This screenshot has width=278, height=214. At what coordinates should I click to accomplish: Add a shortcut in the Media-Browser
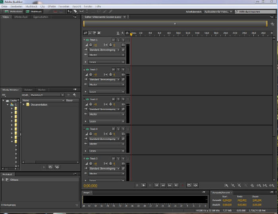tap(74, 95)
